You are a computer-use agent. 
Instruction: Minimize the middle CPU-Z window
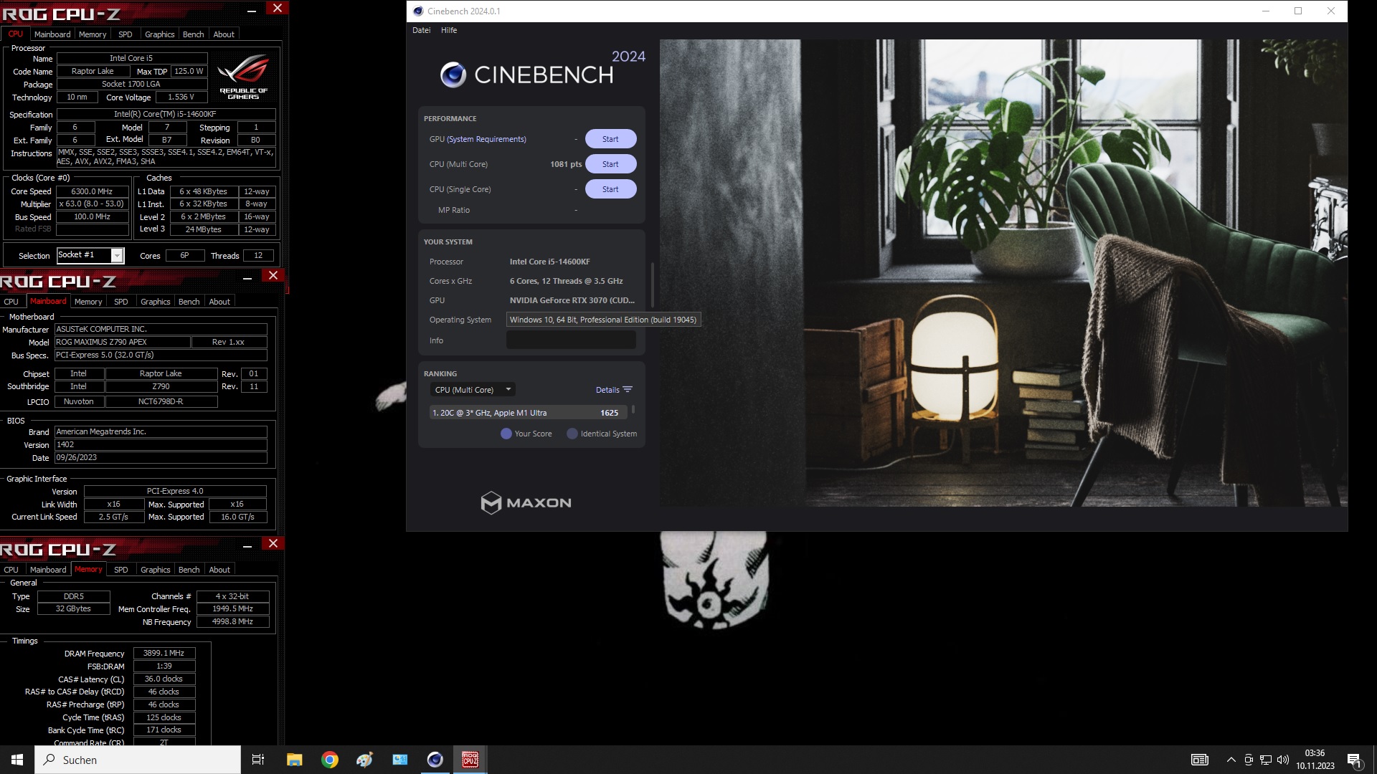point(247,278)
